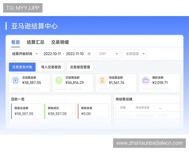Open the 结算汇总 tab
Image resolution: width=189 pixels, height=151 pixels.
(36, 42)
